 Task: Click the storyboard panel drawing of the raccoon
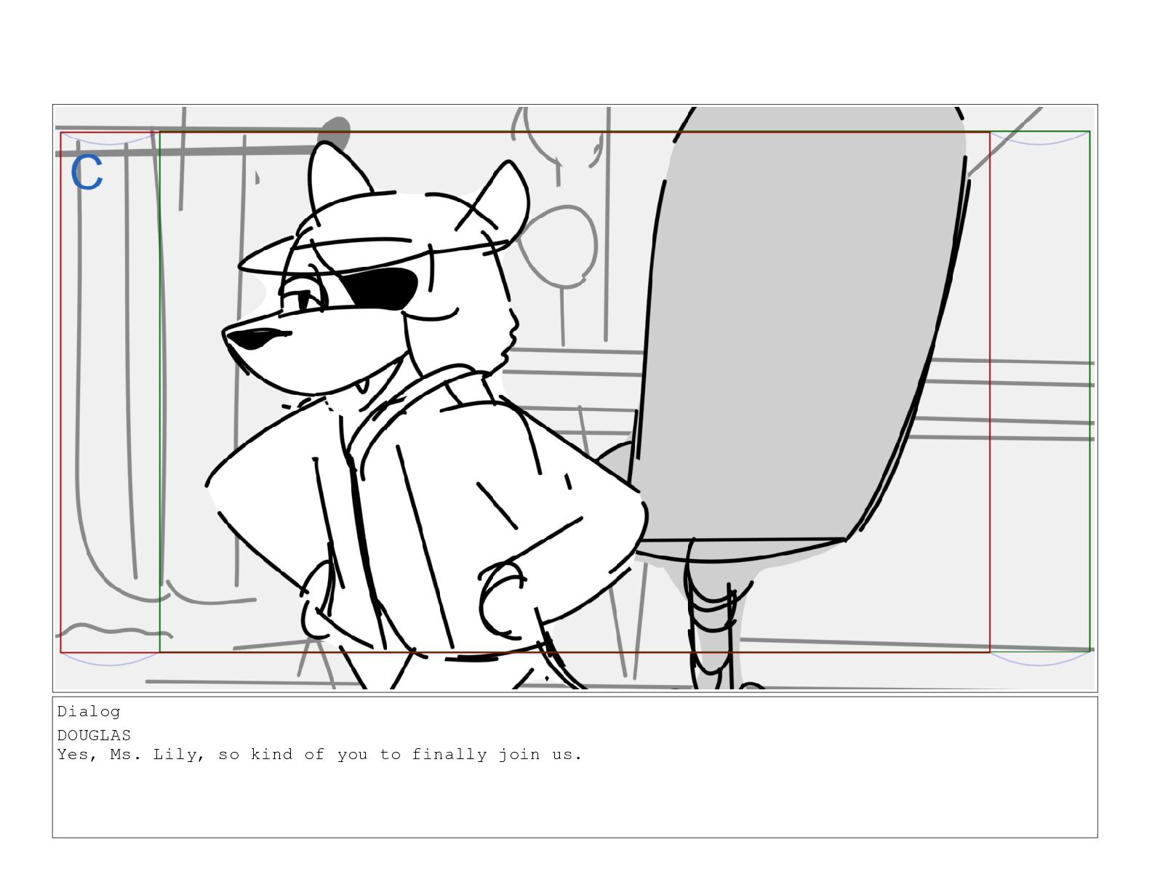pyautogui.click(x=575, y=398)
